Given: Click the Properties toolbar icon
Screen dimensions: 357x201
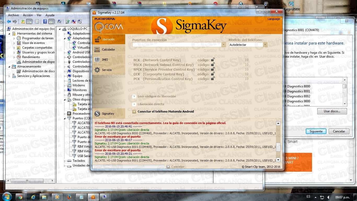Looking at the screenshot, I should click(x=37, y=21).
